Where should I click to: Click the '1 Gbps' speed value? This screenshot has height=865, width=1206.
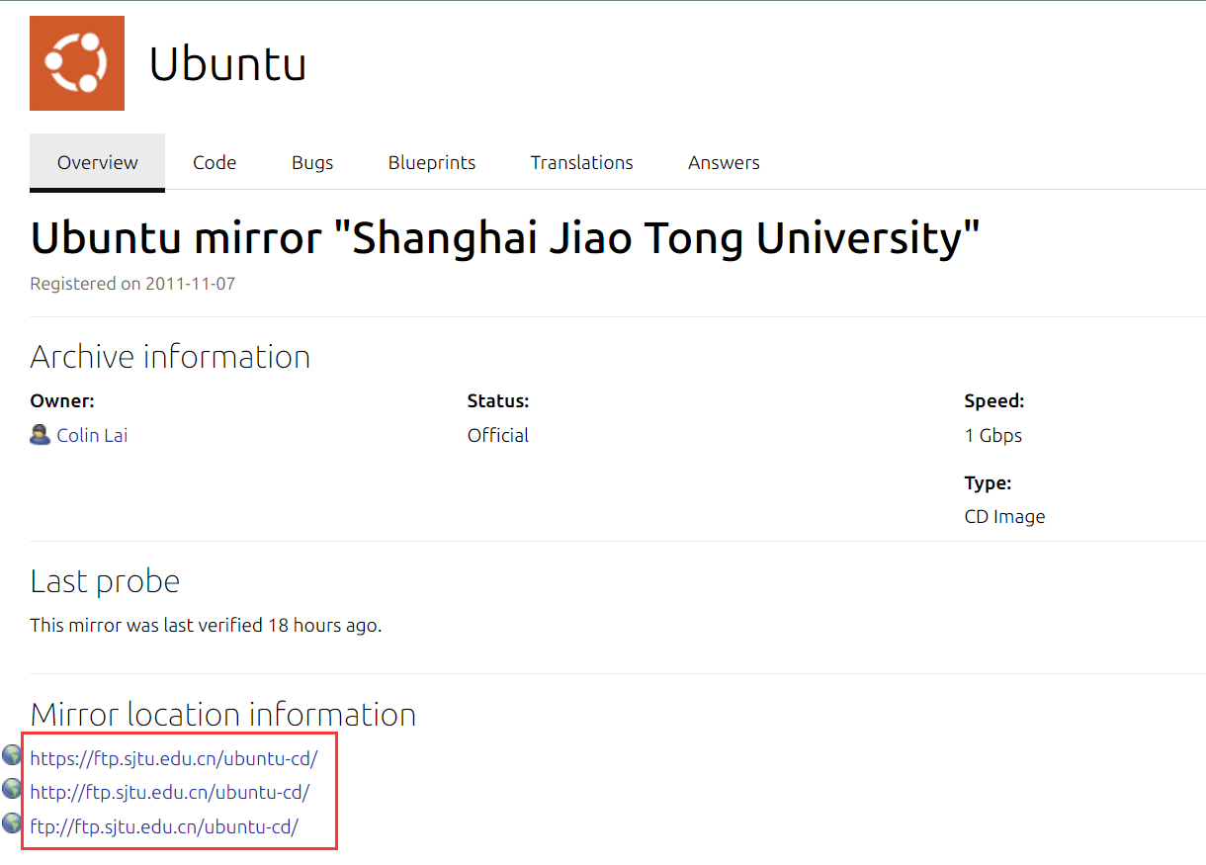tap(993, 435)
